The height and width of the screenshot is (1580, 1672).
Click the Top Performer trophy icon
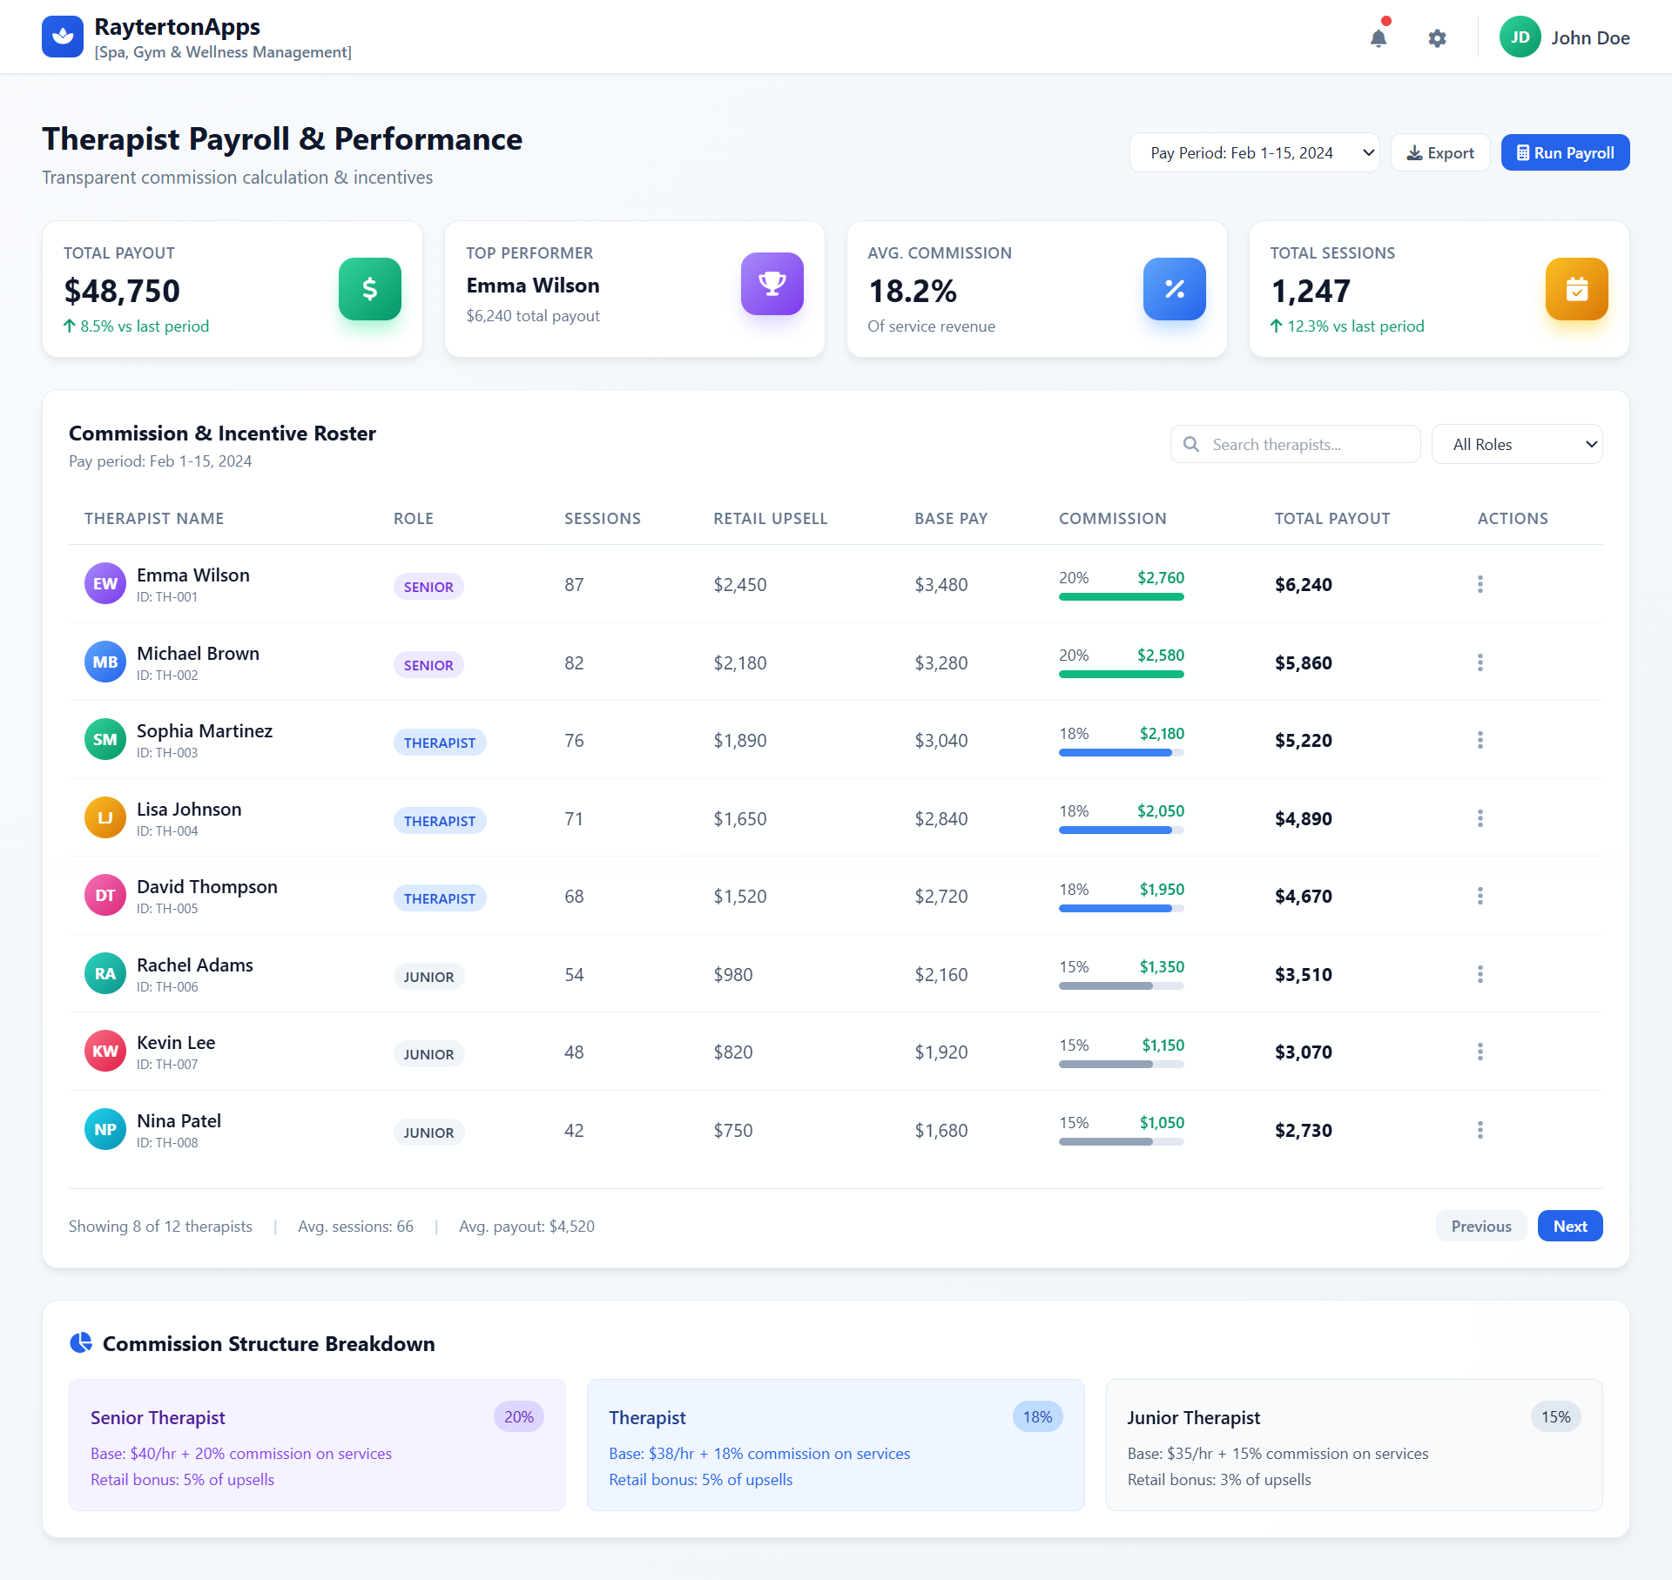pyautogui.click(x=772, y=284)
